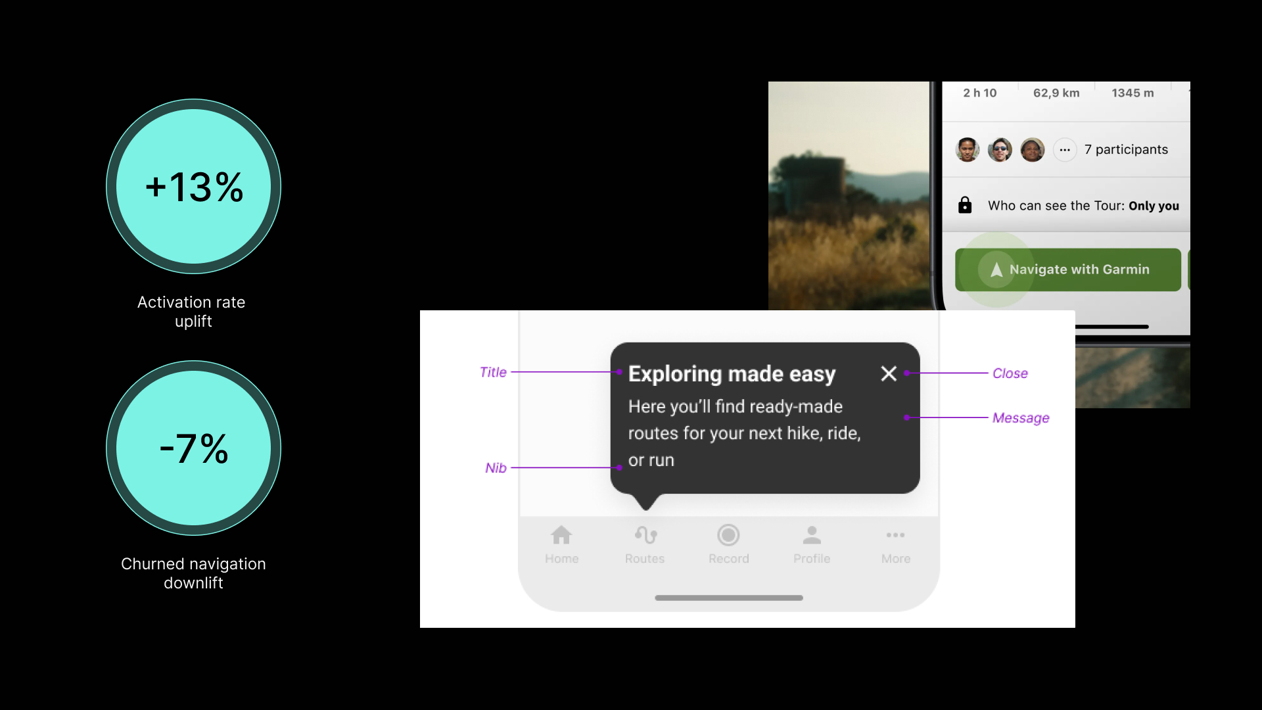The image size is (1262, 710).
Task: Click the Exploring made easy title
Action: click(732, 373)
